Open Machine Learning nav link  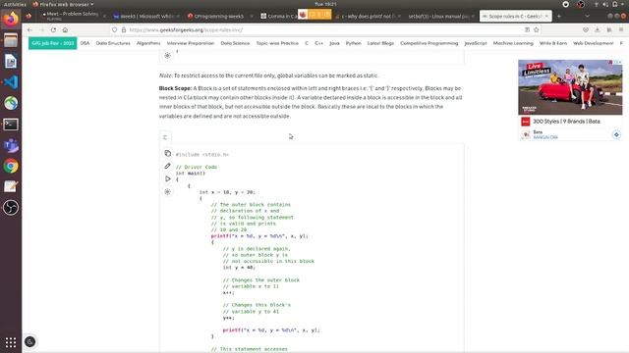tap(513, 43)
